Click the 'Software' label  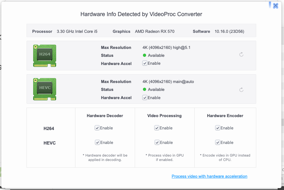(x=201, y=31)
